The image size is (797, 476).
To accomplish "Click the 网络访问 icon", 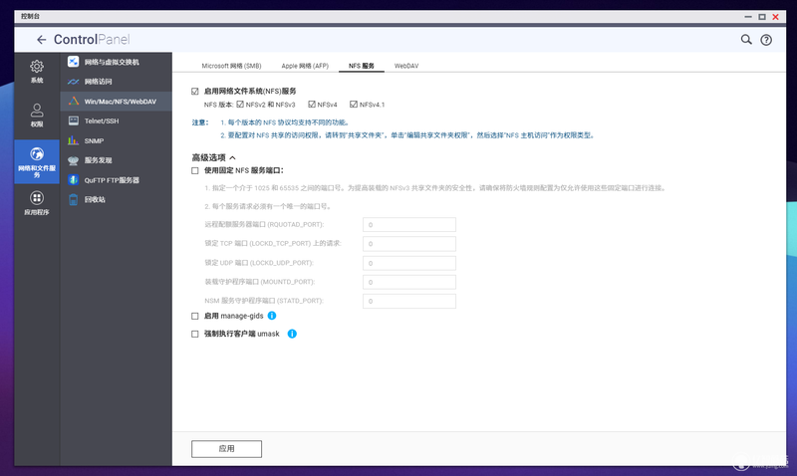I will click(73, 82).
